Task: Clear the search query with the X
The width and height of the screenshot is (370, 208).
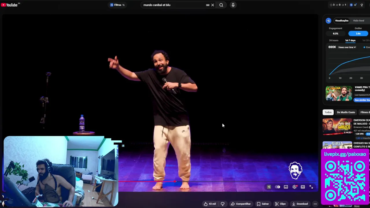Action: 213,5
